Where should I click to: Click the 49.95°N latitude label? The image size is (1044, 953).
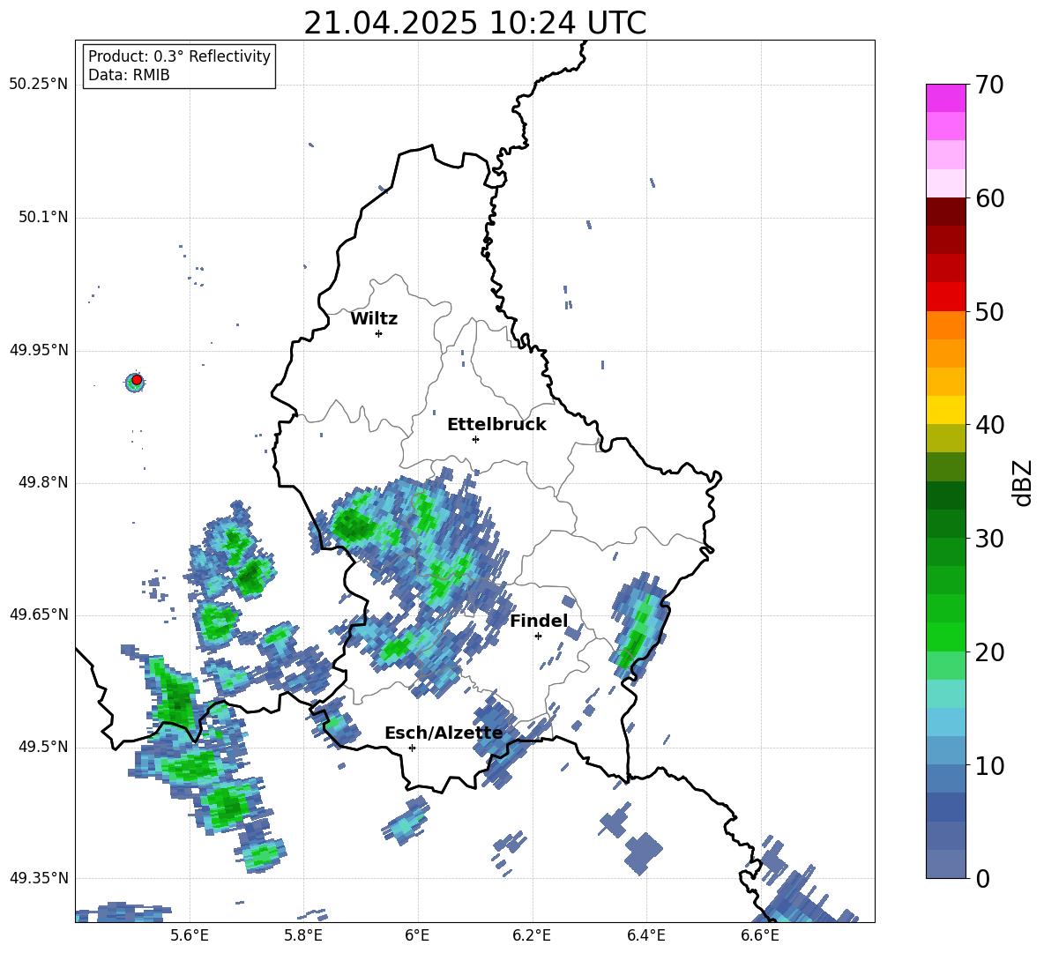click(x=39, y=350)
